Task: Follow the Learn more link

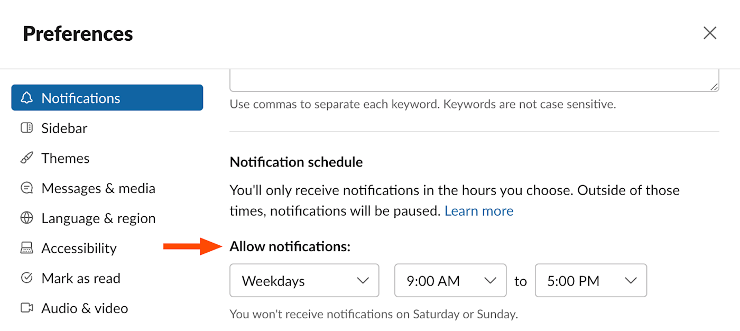Action: (479, 211)
